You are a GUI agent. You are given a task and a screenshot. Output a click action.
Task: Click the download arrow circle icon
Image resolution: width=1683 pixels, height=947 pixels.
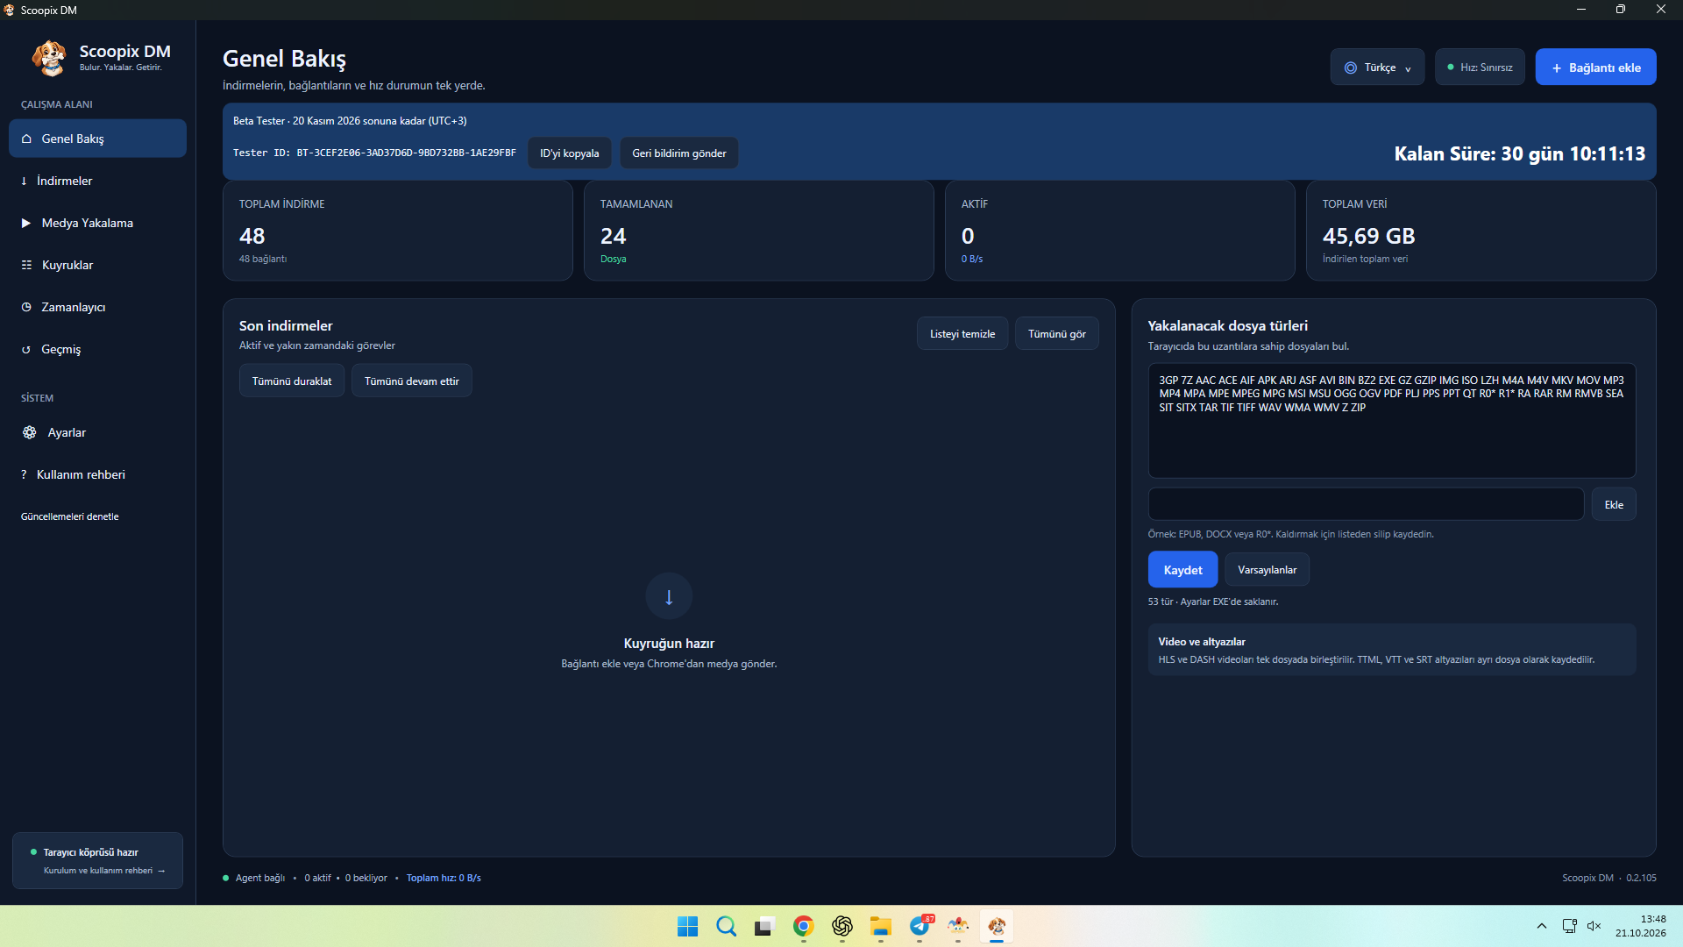coord(669,596)
